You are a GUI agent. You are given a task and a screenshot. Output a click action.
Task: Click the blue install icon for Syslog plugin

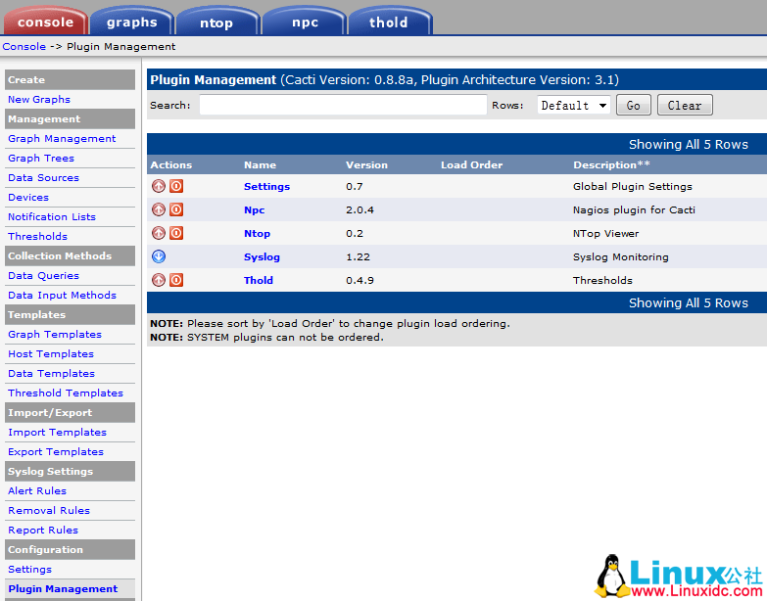[159, 256]
